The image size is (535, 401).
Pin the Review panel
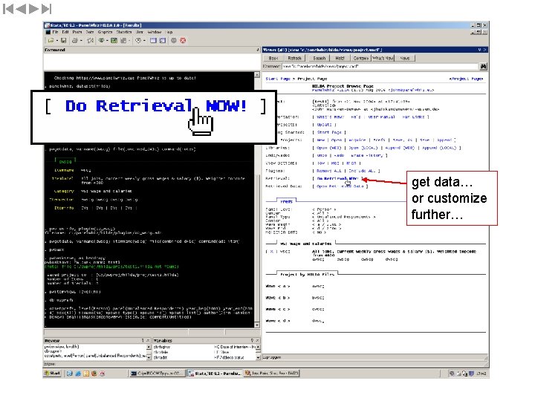click(x=143, y=340)
